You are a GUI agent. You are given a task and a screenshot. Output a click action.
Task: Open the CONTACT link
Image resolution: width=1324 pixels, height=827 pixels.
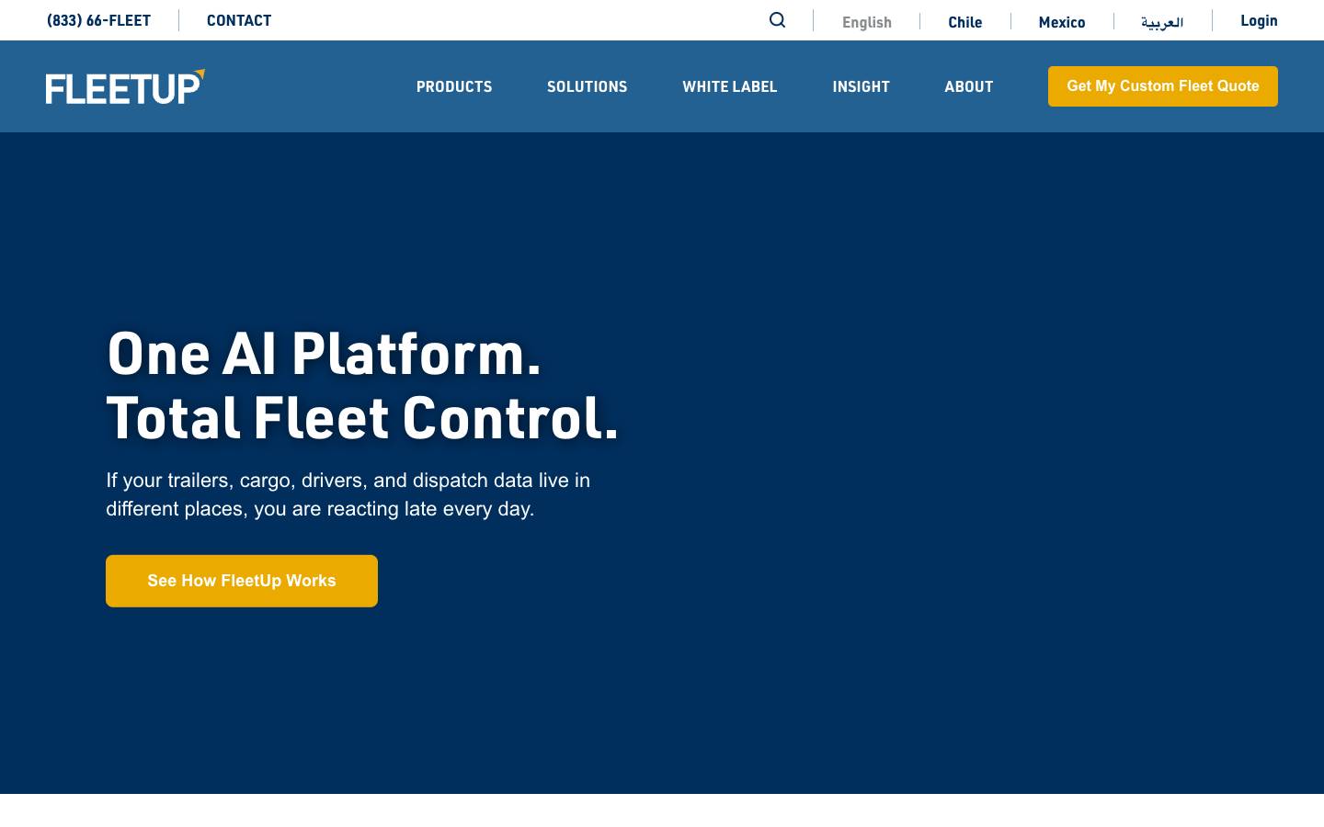click(239, 20)
